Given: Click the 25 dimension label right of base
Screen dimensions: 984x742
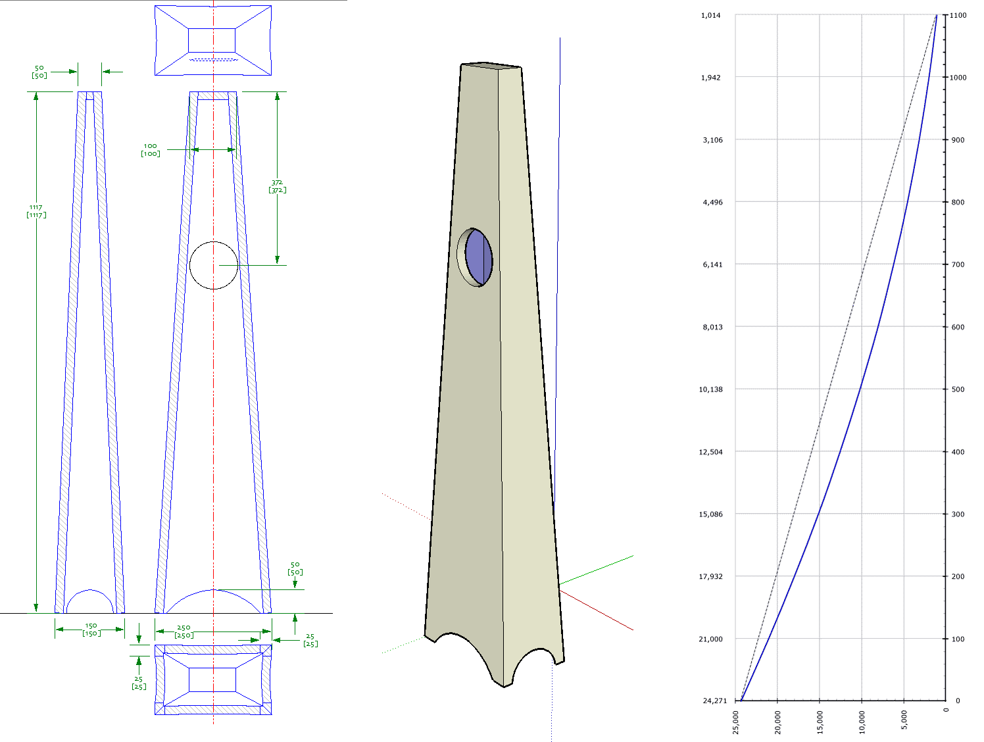Looking at the screenshot, I should [x=310, y=640].
